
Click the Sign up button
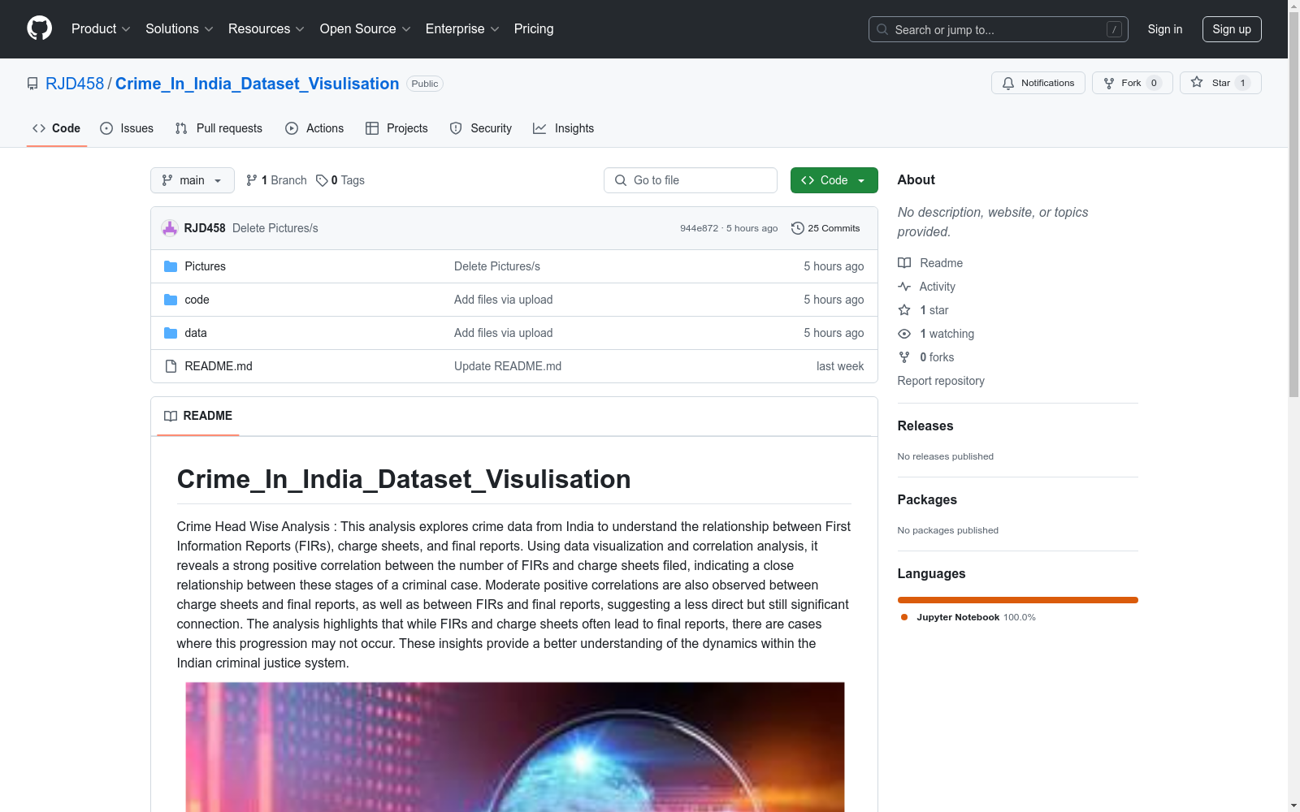[x=1232, y=29]
